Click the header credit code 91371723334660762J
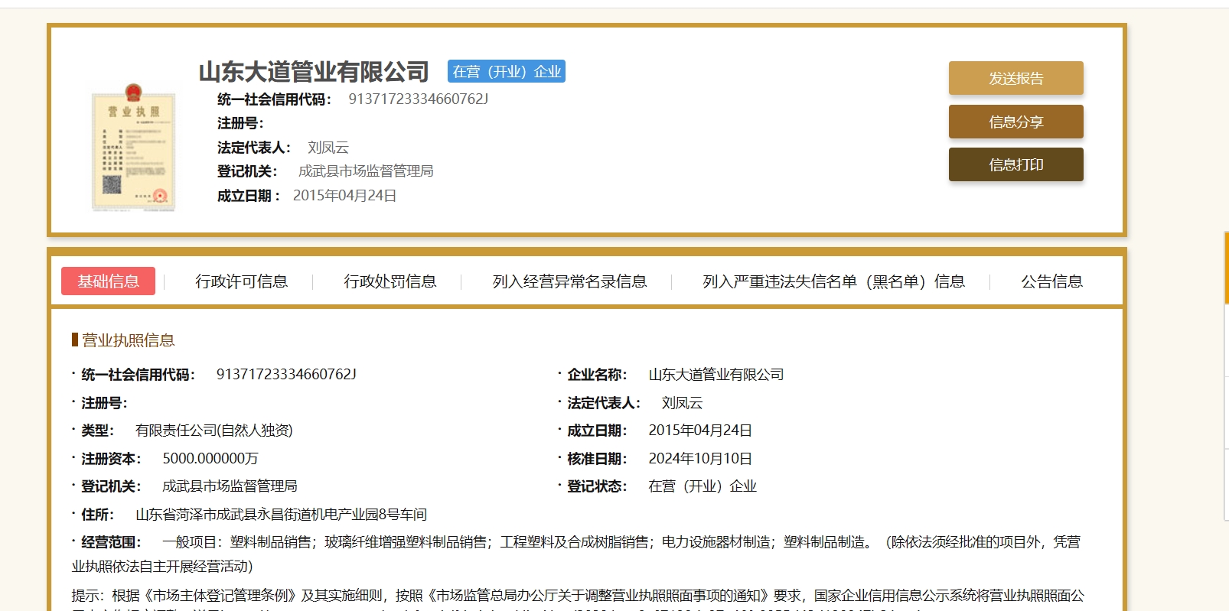Screen dimensions: 1229x611 pyautogui.click(x=418, y=99)
